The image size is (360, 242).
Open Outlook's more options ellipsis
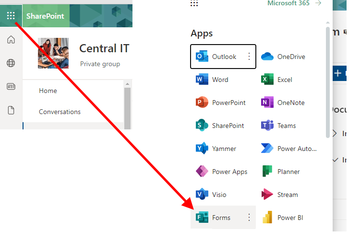point(249,57)
